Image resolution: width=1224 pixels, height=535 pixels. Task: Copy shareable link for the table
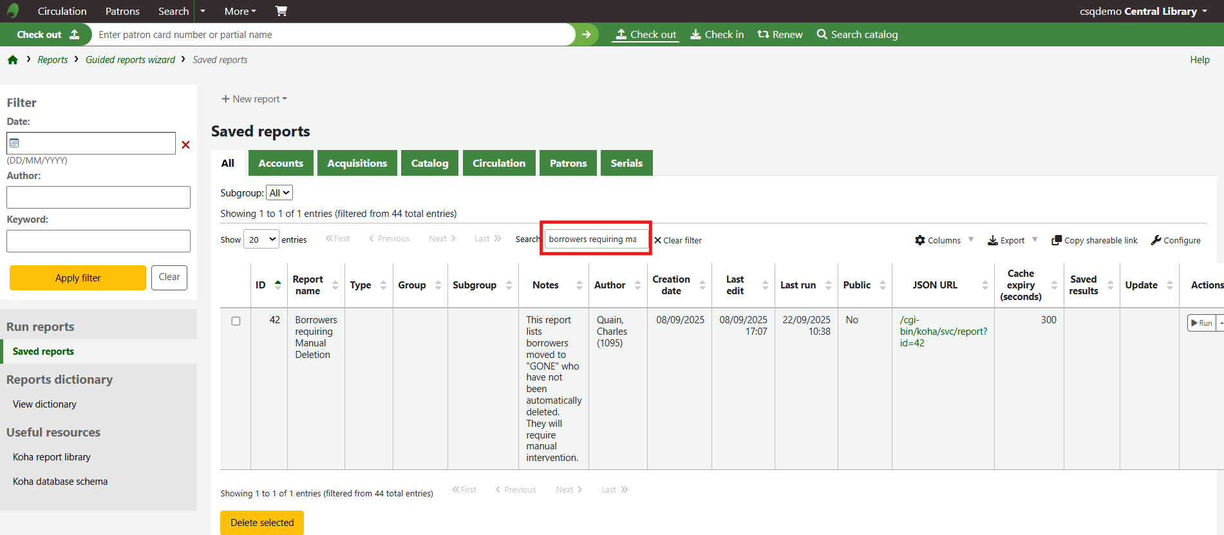[x=1095, y=240]
